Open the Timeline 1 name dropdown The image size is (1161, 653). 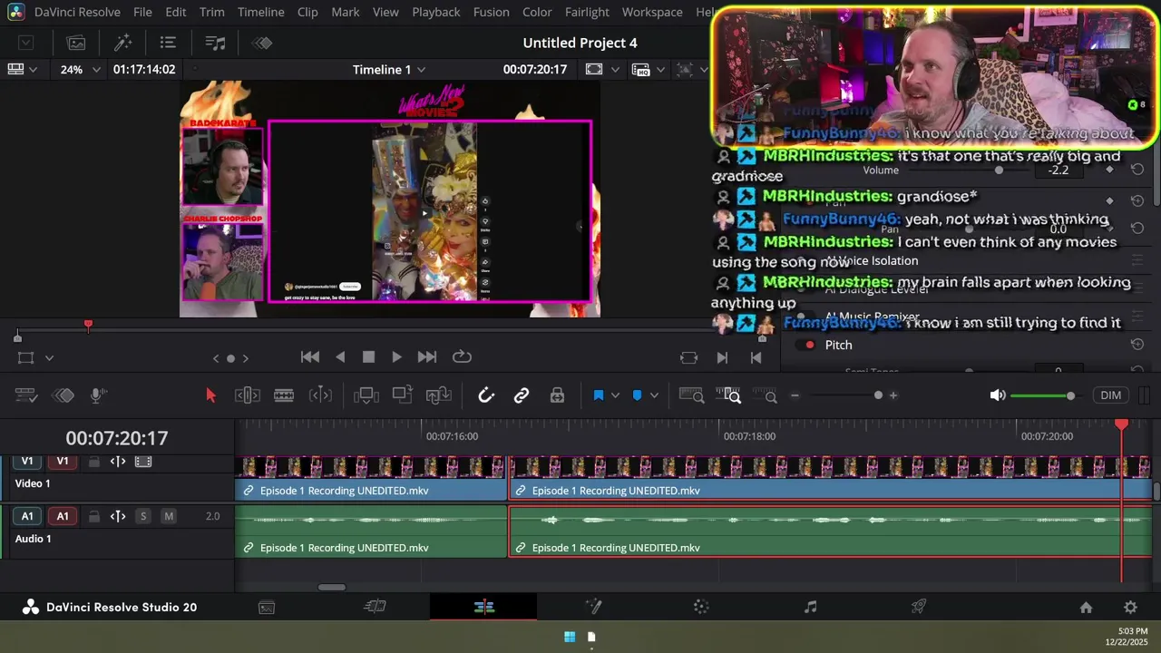(389, 70)
